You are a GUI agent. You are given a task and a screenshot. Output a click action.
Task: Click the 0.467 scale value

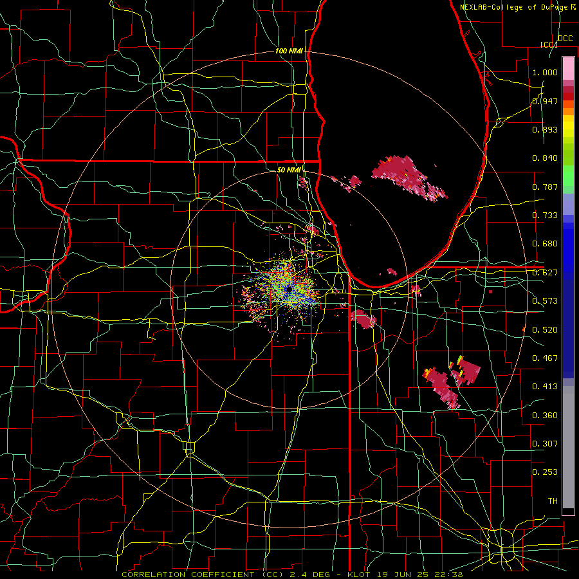click(545, 358)
